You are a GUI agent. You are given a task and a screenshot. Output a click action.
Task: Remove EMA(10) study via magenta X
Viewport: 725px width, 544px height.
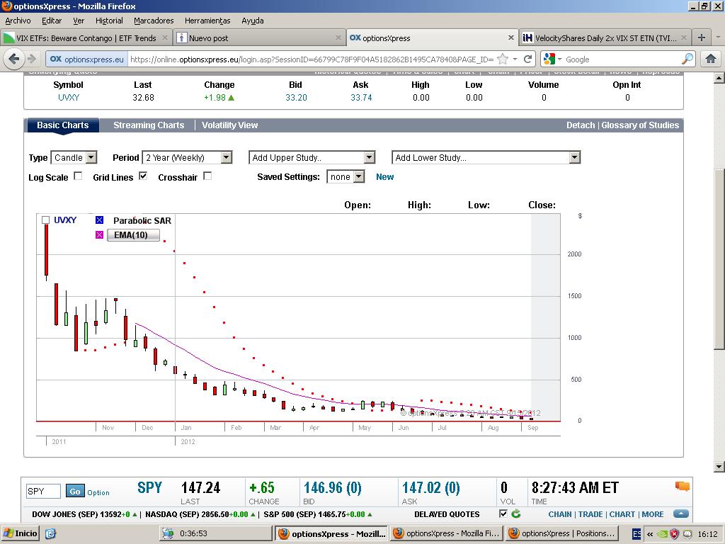(x=100, y=234)
